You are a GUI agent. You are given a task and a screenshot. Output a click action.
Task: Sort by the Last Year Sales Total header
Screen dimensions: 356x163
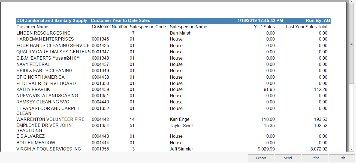[x=307, y=27]
